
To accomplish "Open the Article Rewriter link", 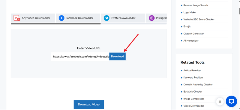I will point(192,70).
